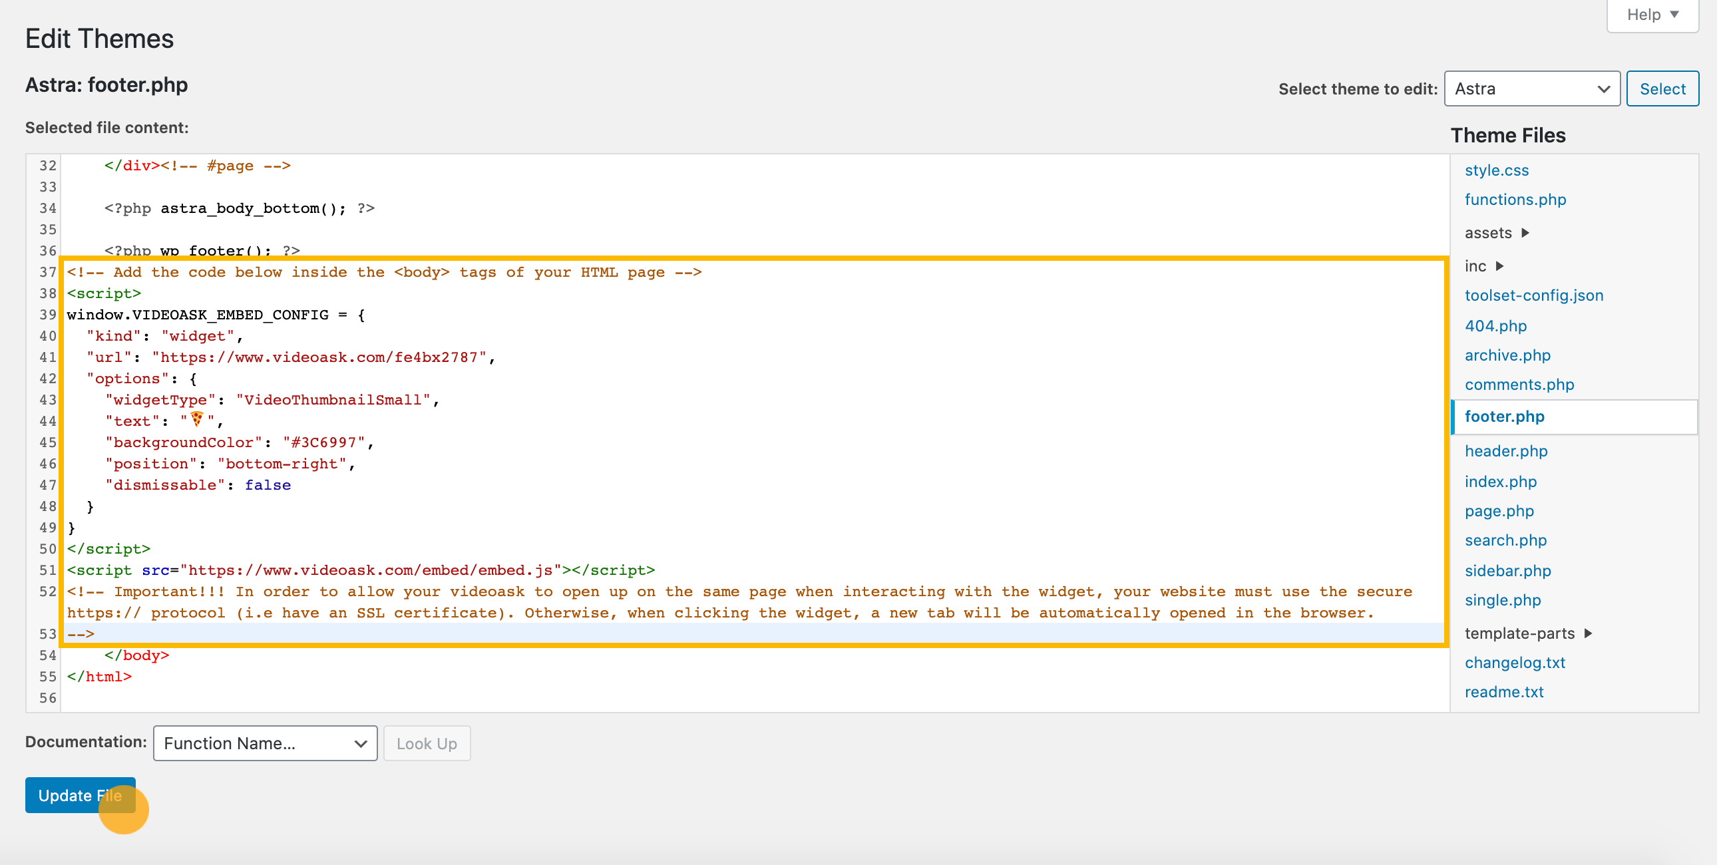Click the Select theme button

1662,88
